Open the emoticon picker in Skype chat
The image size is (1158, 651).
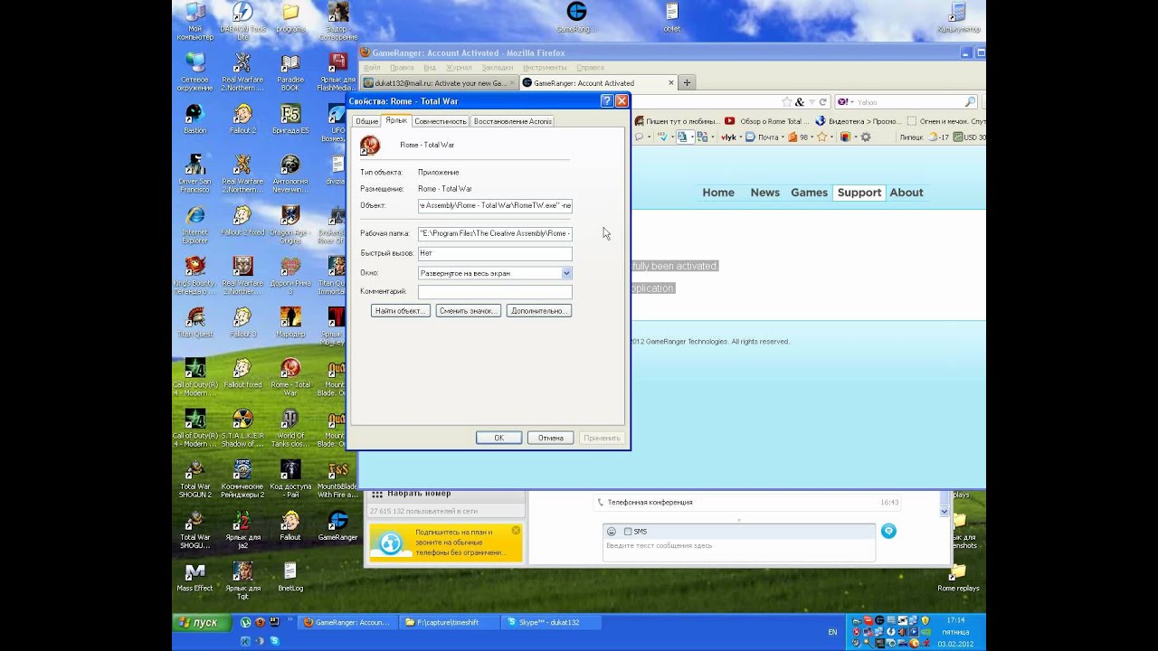click(612, 532)
